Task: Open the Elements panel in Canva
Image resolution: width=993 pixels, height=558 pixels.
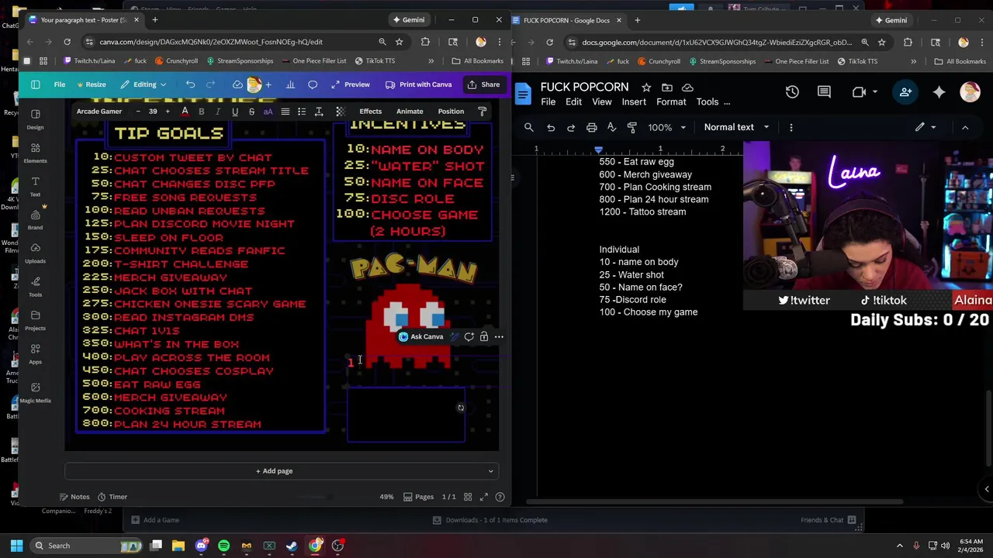Action: click(x=35, y=153)
